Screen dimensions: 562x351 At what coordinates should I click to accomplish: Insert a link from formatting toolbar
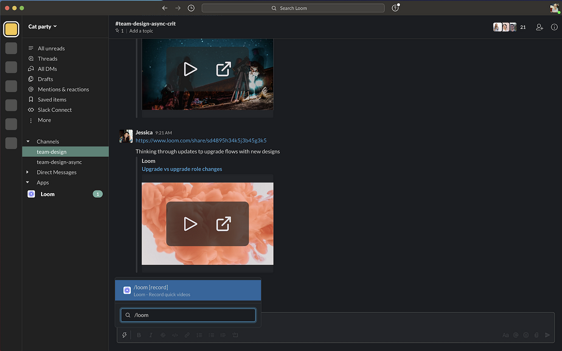click(x=187, y=335)
